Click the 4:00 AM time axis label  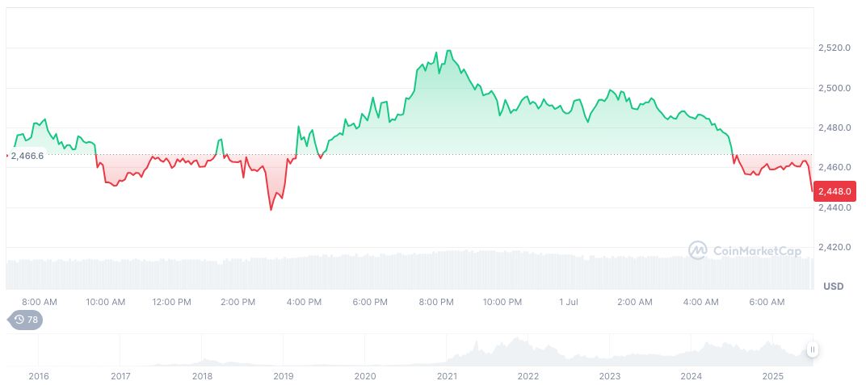[700, 302]
